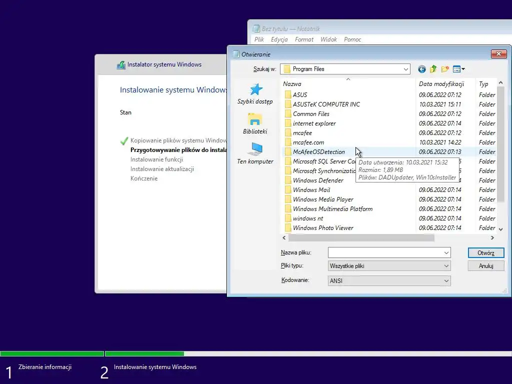Click date 10.03.2021 14:22 for mcafee.com

(440, 142)
